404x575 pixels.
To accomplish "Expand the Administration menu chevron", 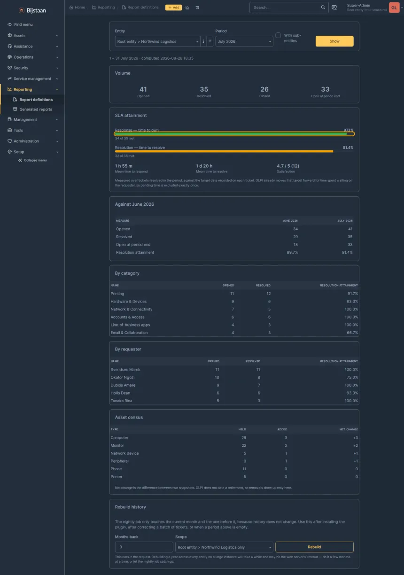I will (57, 141).
